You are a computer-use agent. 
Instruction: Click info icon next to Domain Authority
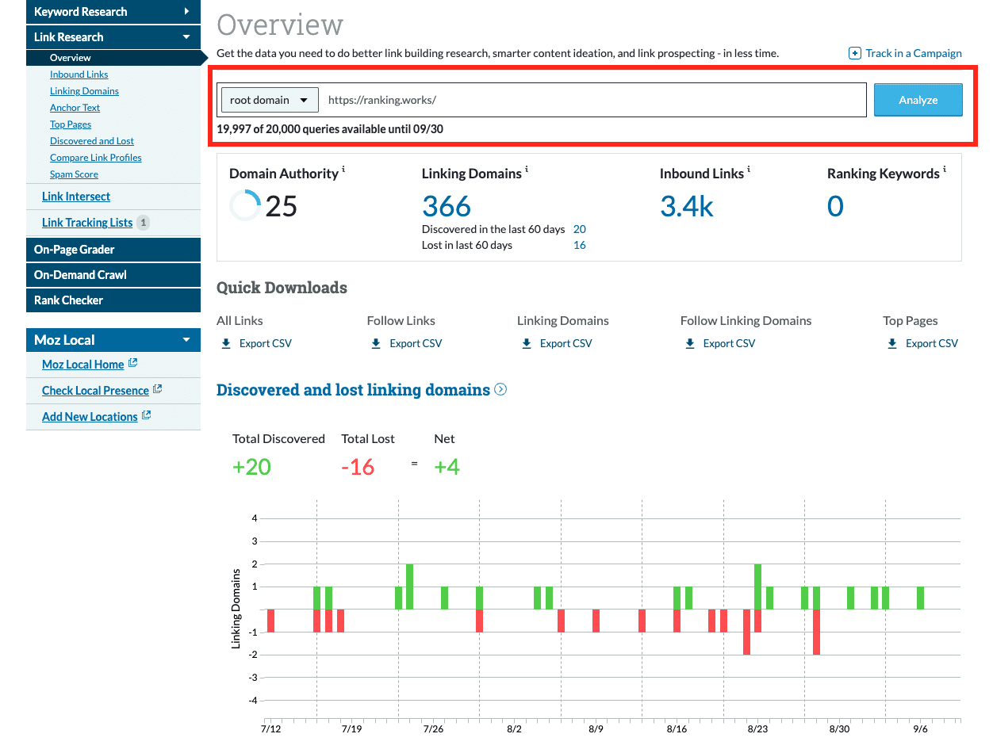(343, 170)
